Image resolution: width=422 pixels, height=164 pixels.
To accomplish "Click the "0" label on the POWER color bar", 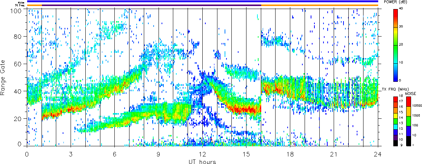I will (401, 81).
